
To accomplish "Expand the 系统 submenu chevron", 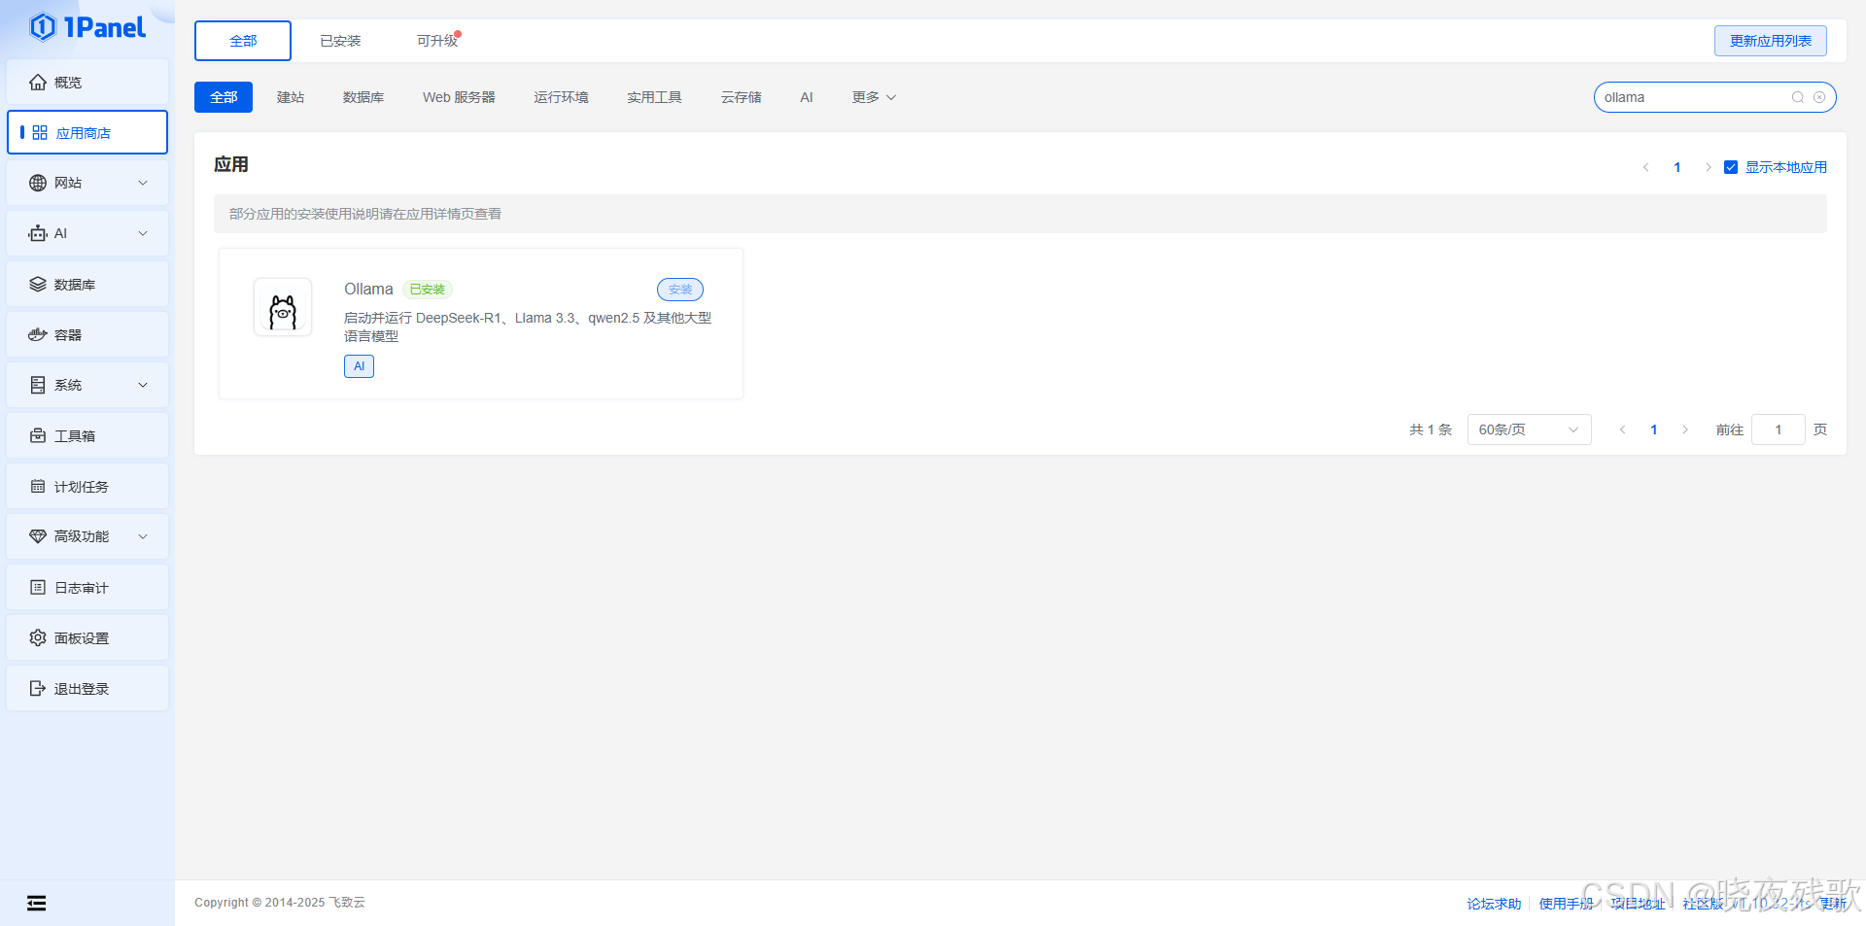I will click(x=143, y=385).
